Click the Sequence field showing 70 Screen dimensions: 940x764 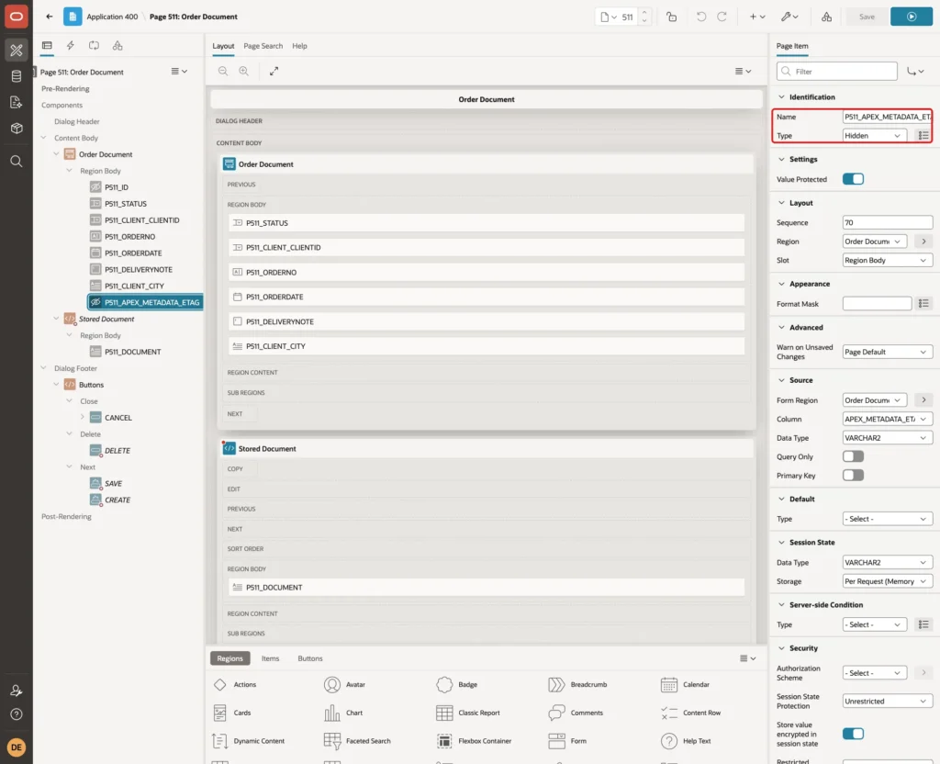(x=888, y=222)
